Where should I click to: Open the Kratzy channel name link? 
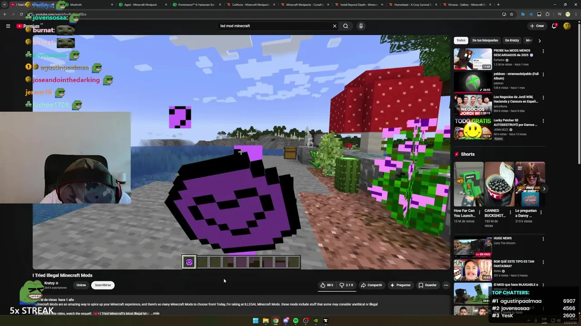(x=49, y=283)
